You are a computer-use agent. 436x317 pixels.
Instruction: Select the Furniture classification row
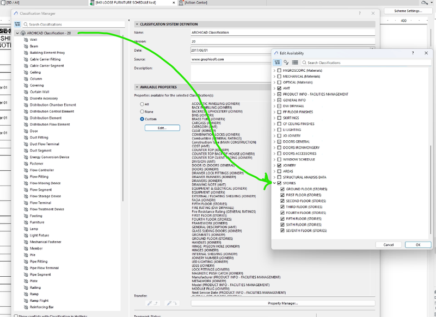point(67,222)
